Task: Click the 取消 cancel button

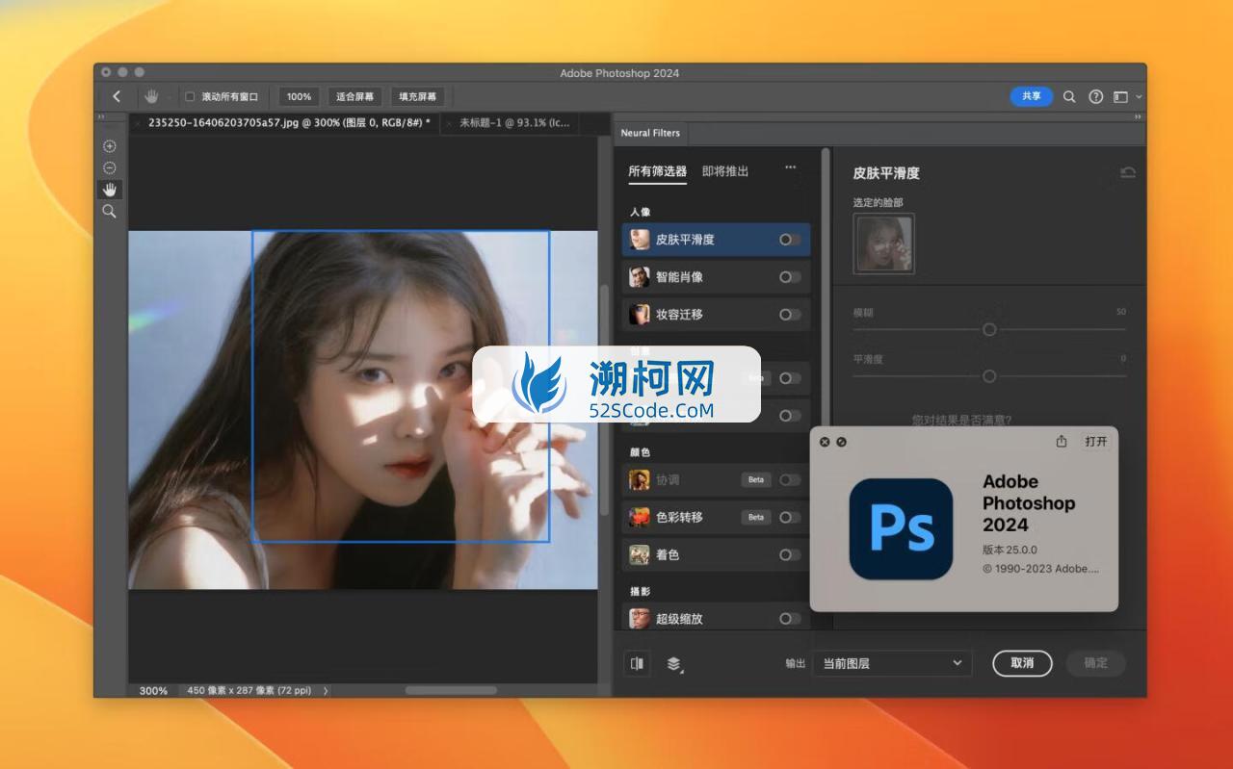Action: (x=1022, y=663)
